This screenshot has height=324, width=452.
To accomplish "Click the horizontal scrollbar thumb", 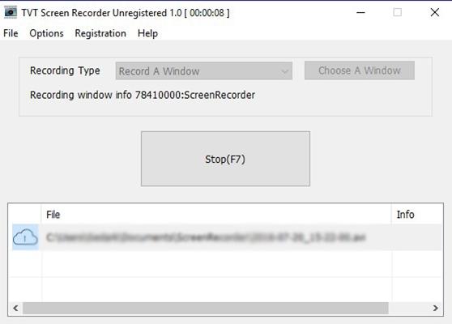I will coord(206,308).
